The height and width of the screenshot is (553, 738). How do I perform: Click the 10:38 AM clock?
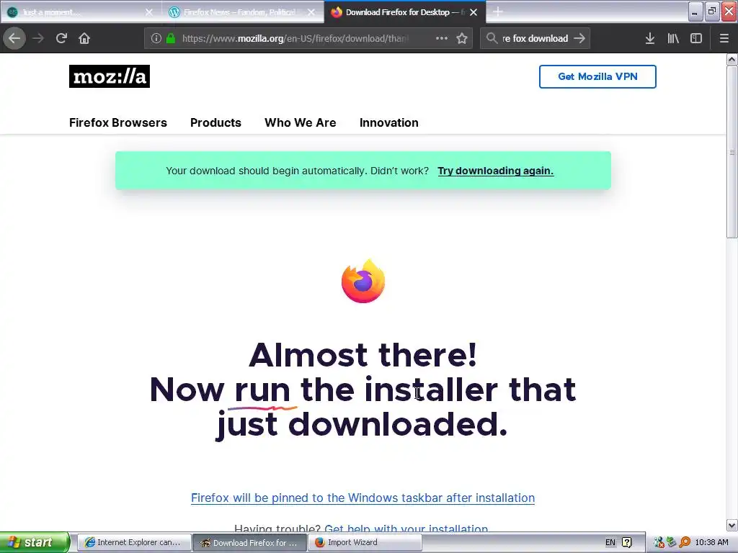click(711, 542)
